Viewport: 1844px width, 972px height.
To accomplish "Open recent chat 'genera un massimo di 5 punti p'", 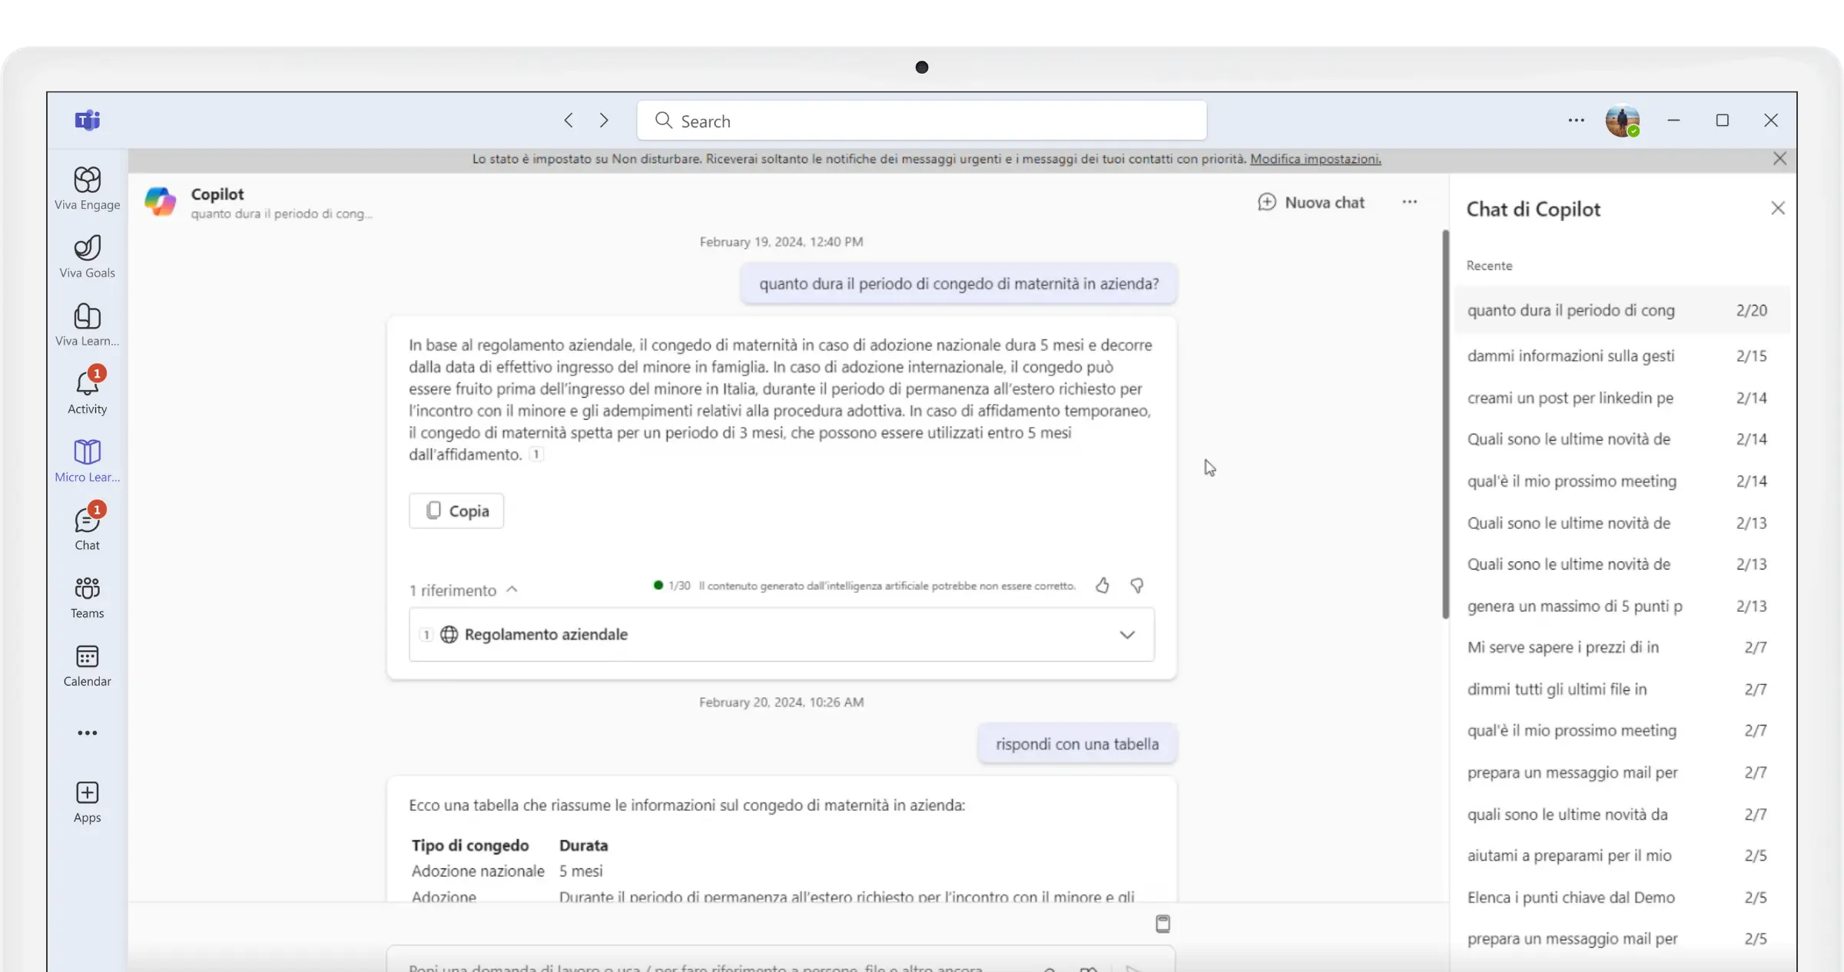I will click(1621, 607).
